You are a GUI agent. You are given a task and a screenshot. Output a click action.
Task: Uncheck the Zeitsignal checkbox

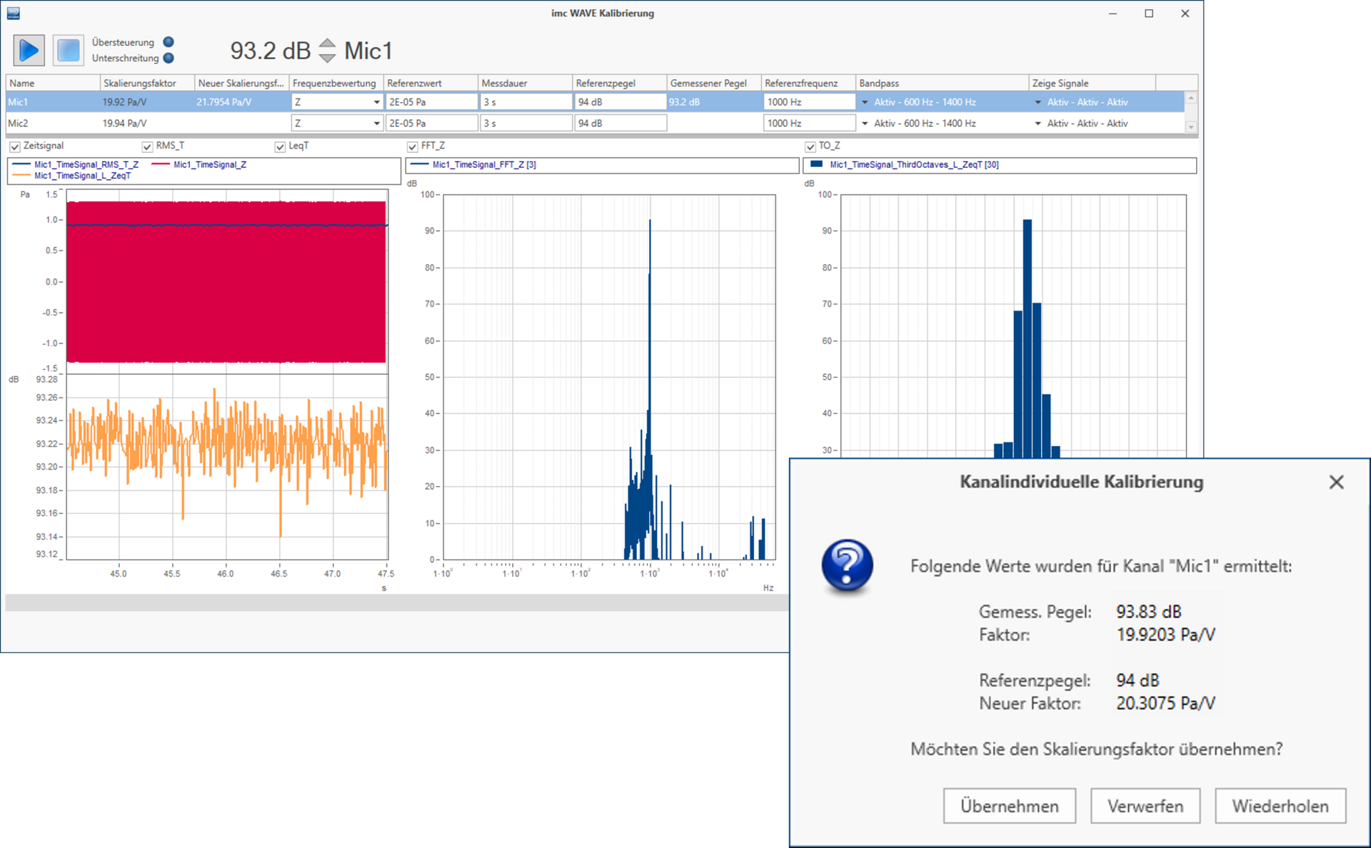[15, 146]
